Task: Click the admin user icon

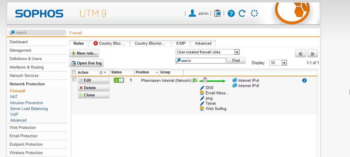Action: tap(192, 13)
